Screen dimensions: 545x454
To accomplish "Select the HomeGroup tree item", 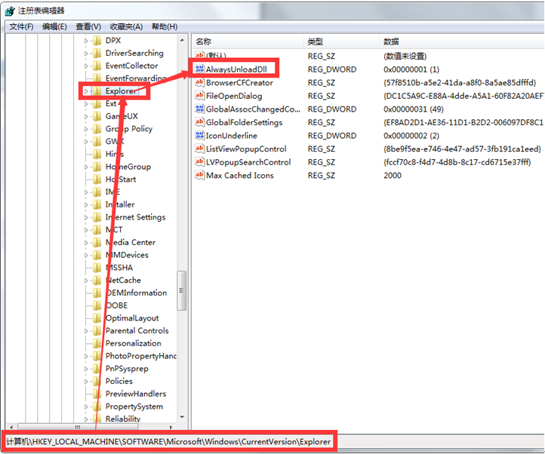I will tap(128, 167).
